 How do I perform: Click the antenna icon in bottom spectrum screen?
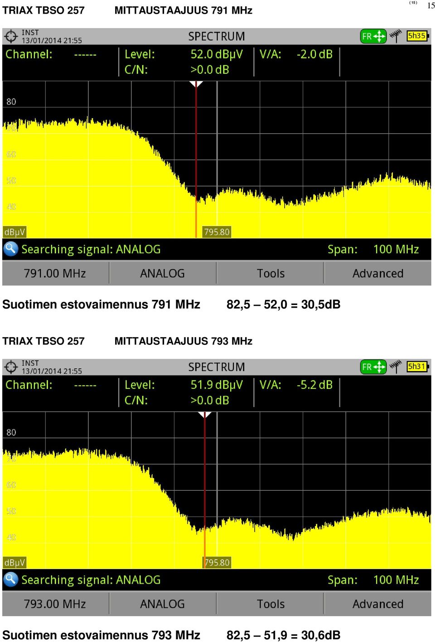(x=396, y=366)
